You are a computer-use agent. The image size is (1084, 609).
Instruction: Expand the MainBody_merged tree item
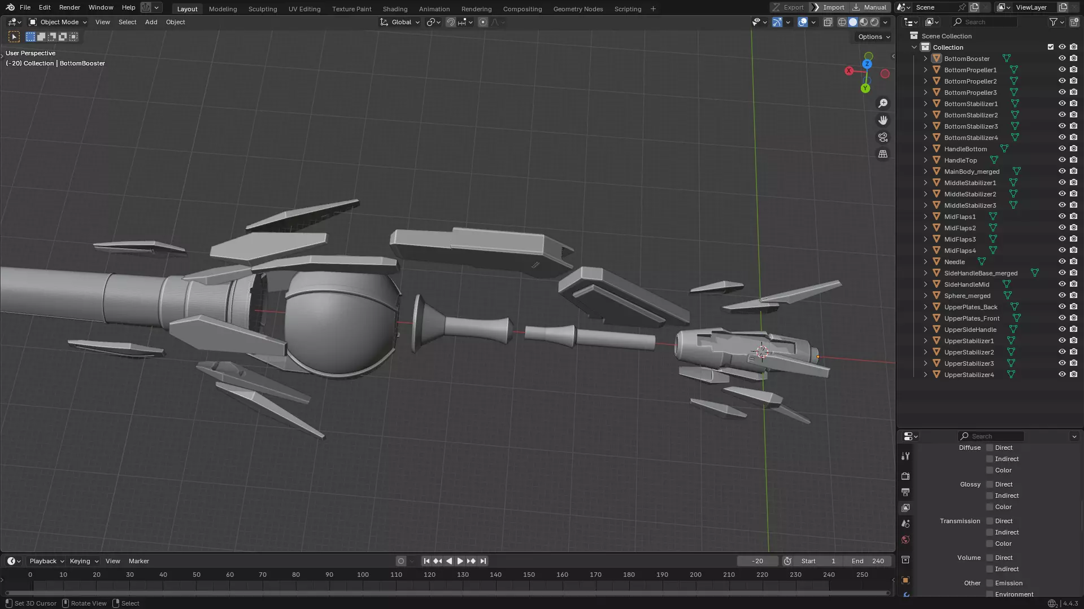pos(925,171)
